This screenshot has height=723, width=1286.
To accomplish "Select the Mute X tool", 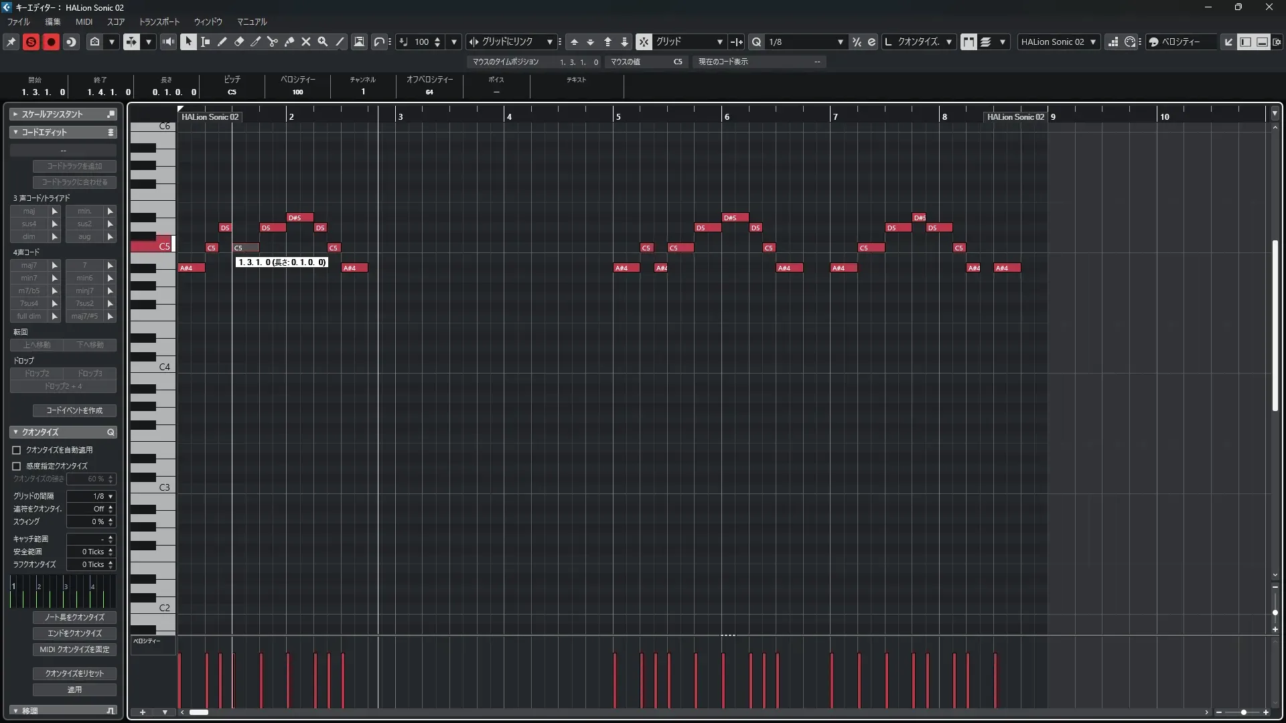I will [306, 42].
